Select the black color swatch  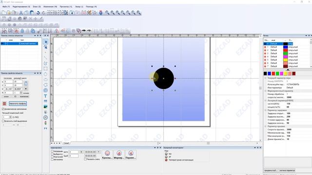265,73
